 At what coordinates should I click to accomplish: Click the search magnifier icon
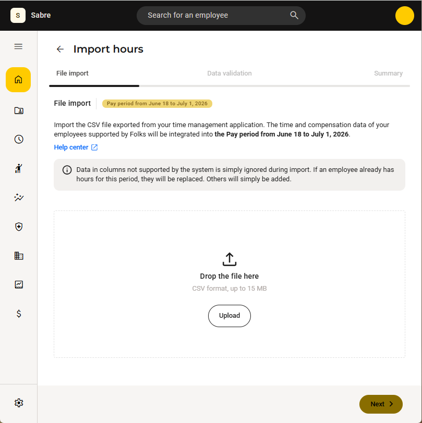coord(294,16)
